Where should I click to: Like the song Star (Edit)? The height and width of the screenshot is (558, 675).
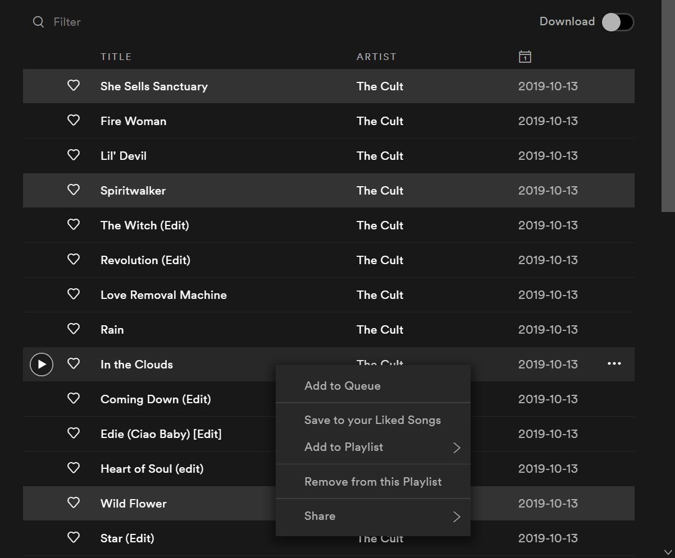[74, 537]
